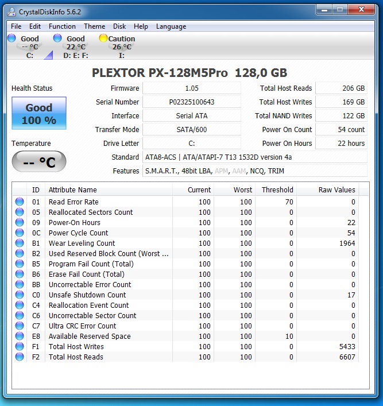This screenshot has height=406, width=383.
Task: Select the blue status orb for drives D: E: F:
Action: pos(57,38)
